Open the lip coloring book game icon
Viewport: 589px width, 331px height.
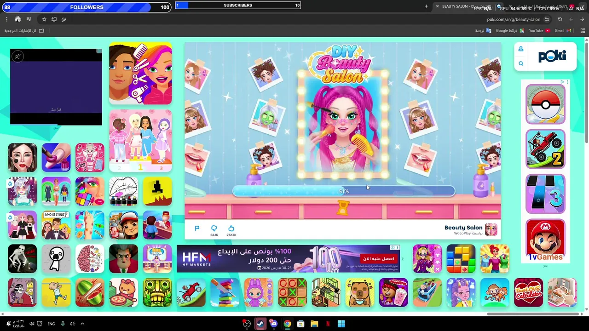(123, 191)
